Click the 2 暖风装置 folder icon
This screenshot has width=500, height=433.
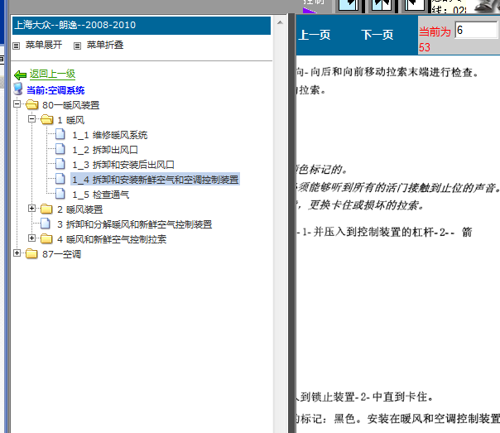coord(46,209)
